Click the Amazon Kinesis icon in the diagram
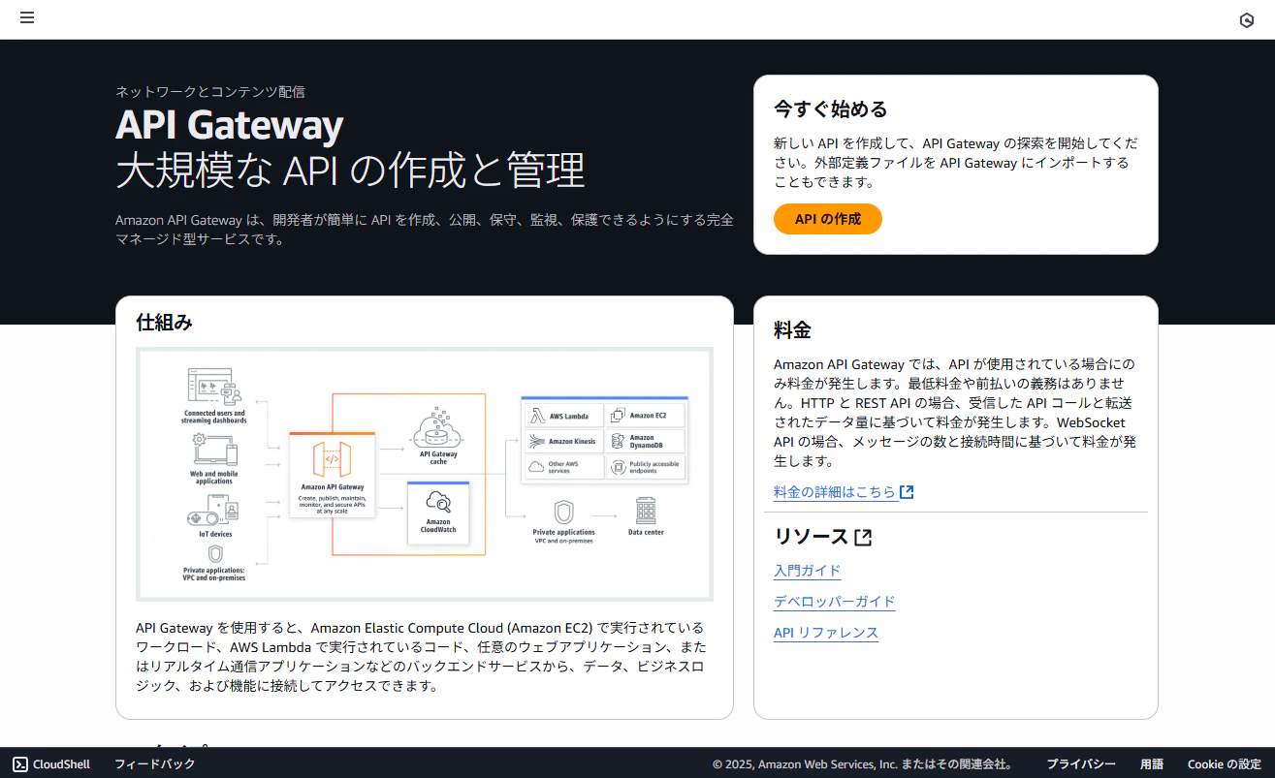 (x=538, y=441)
